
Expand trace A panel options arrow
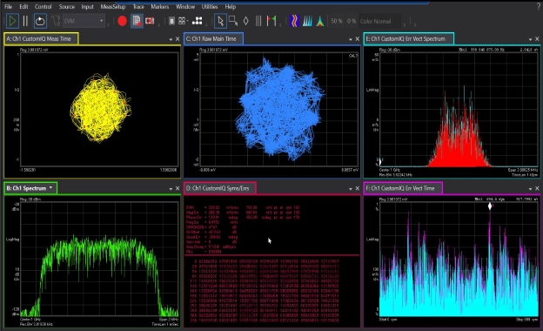(171, 39)
